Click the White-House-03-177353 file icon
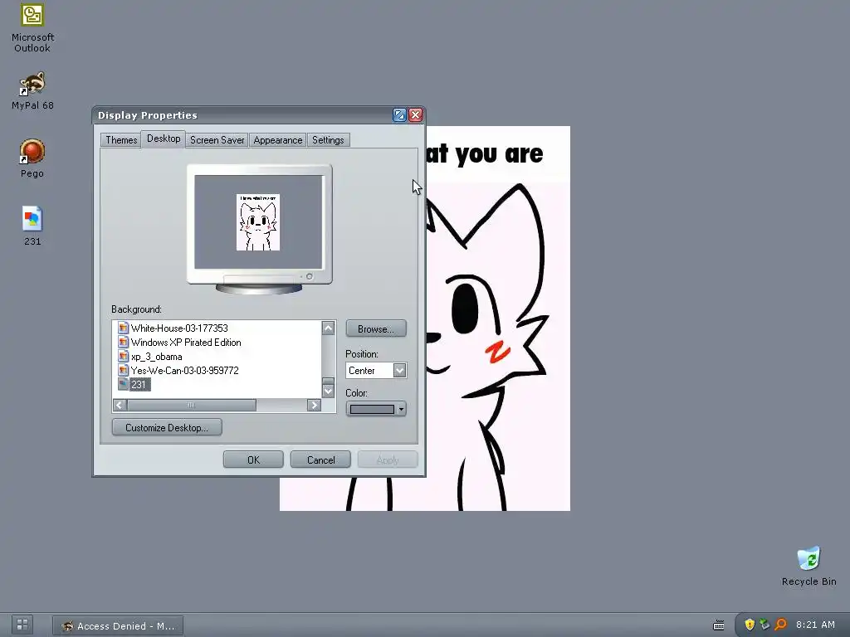This screenshot has width=850, height=637. 123,328
